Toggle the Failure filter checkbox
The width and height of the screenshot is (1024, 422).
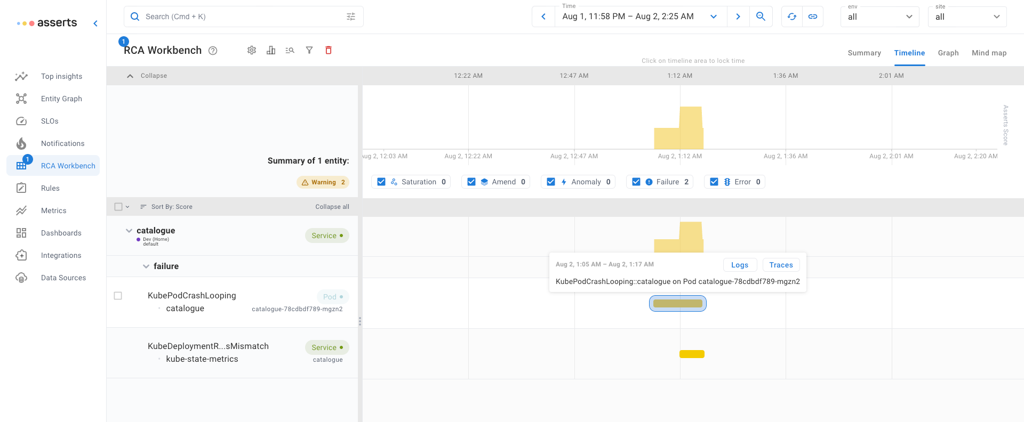tap(636, 182)
